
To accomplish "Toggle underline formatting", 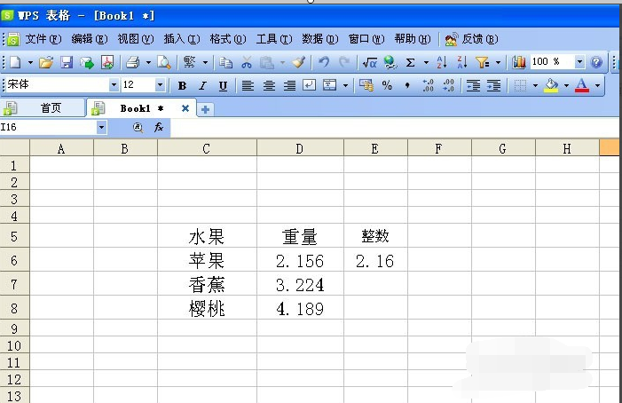I will click(223, 85).
